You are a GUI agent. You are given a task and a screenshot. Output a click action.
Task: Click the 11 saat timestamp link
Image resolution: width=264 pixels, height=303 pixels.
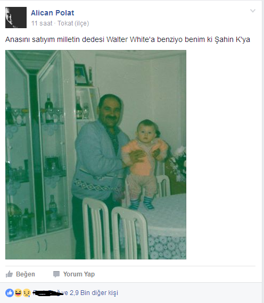coord(42,23)
